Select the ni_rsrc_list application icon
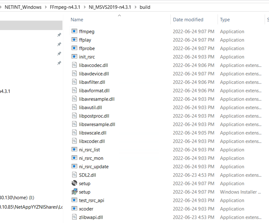 pos(74,149)
